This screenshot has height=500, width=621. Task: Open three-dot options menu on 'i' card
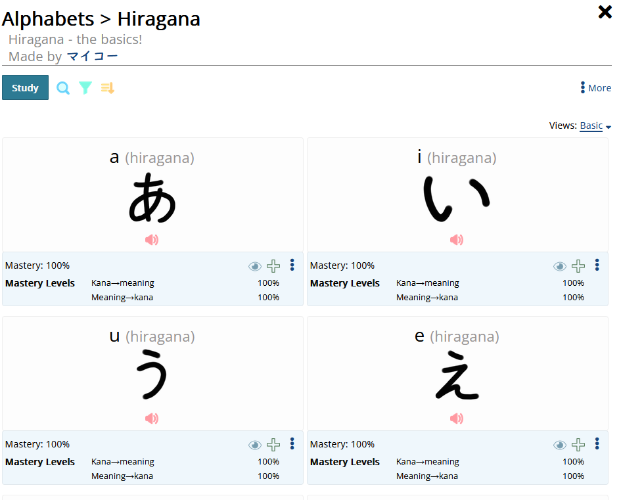point(597,265)
